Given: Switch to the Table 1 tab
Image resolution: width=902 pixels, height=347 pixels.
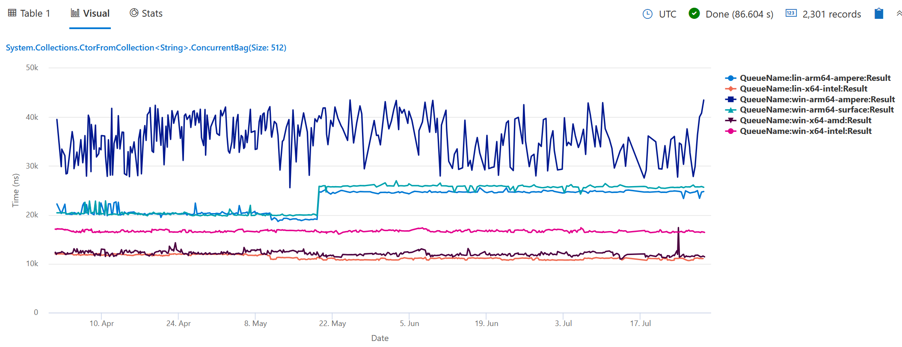Looking at the screenshot, I should pos(35,13).
